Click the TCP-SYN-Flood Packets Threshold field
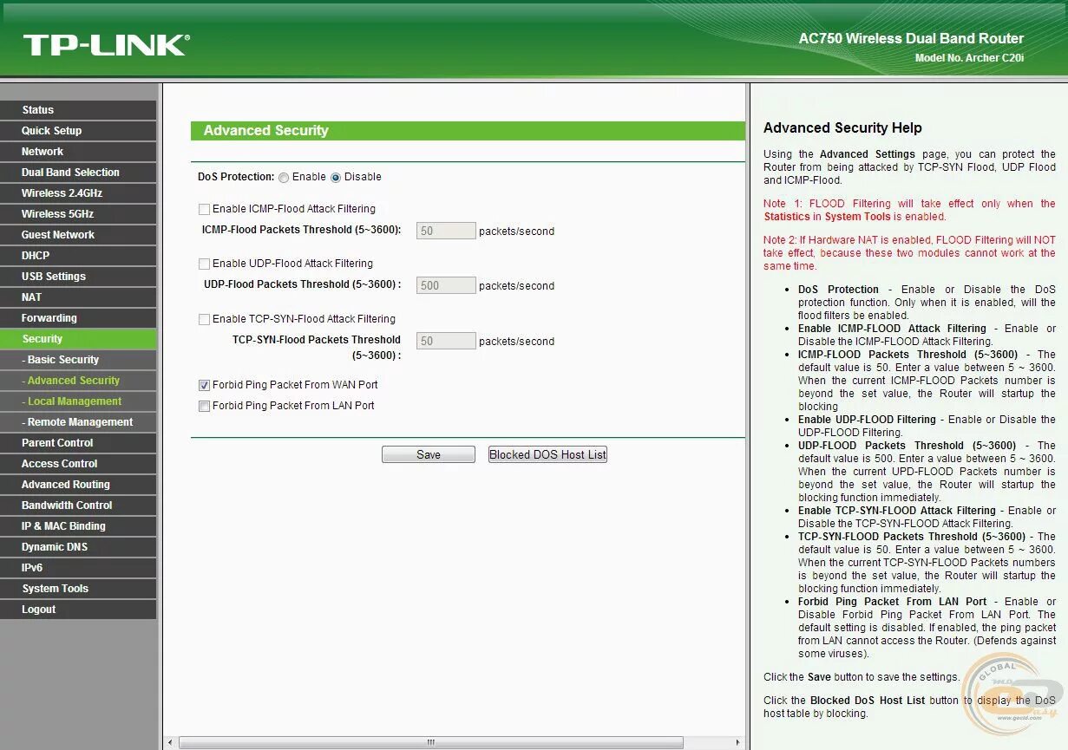The width and height of the screenshot is (1068, 750). (446, 341)
